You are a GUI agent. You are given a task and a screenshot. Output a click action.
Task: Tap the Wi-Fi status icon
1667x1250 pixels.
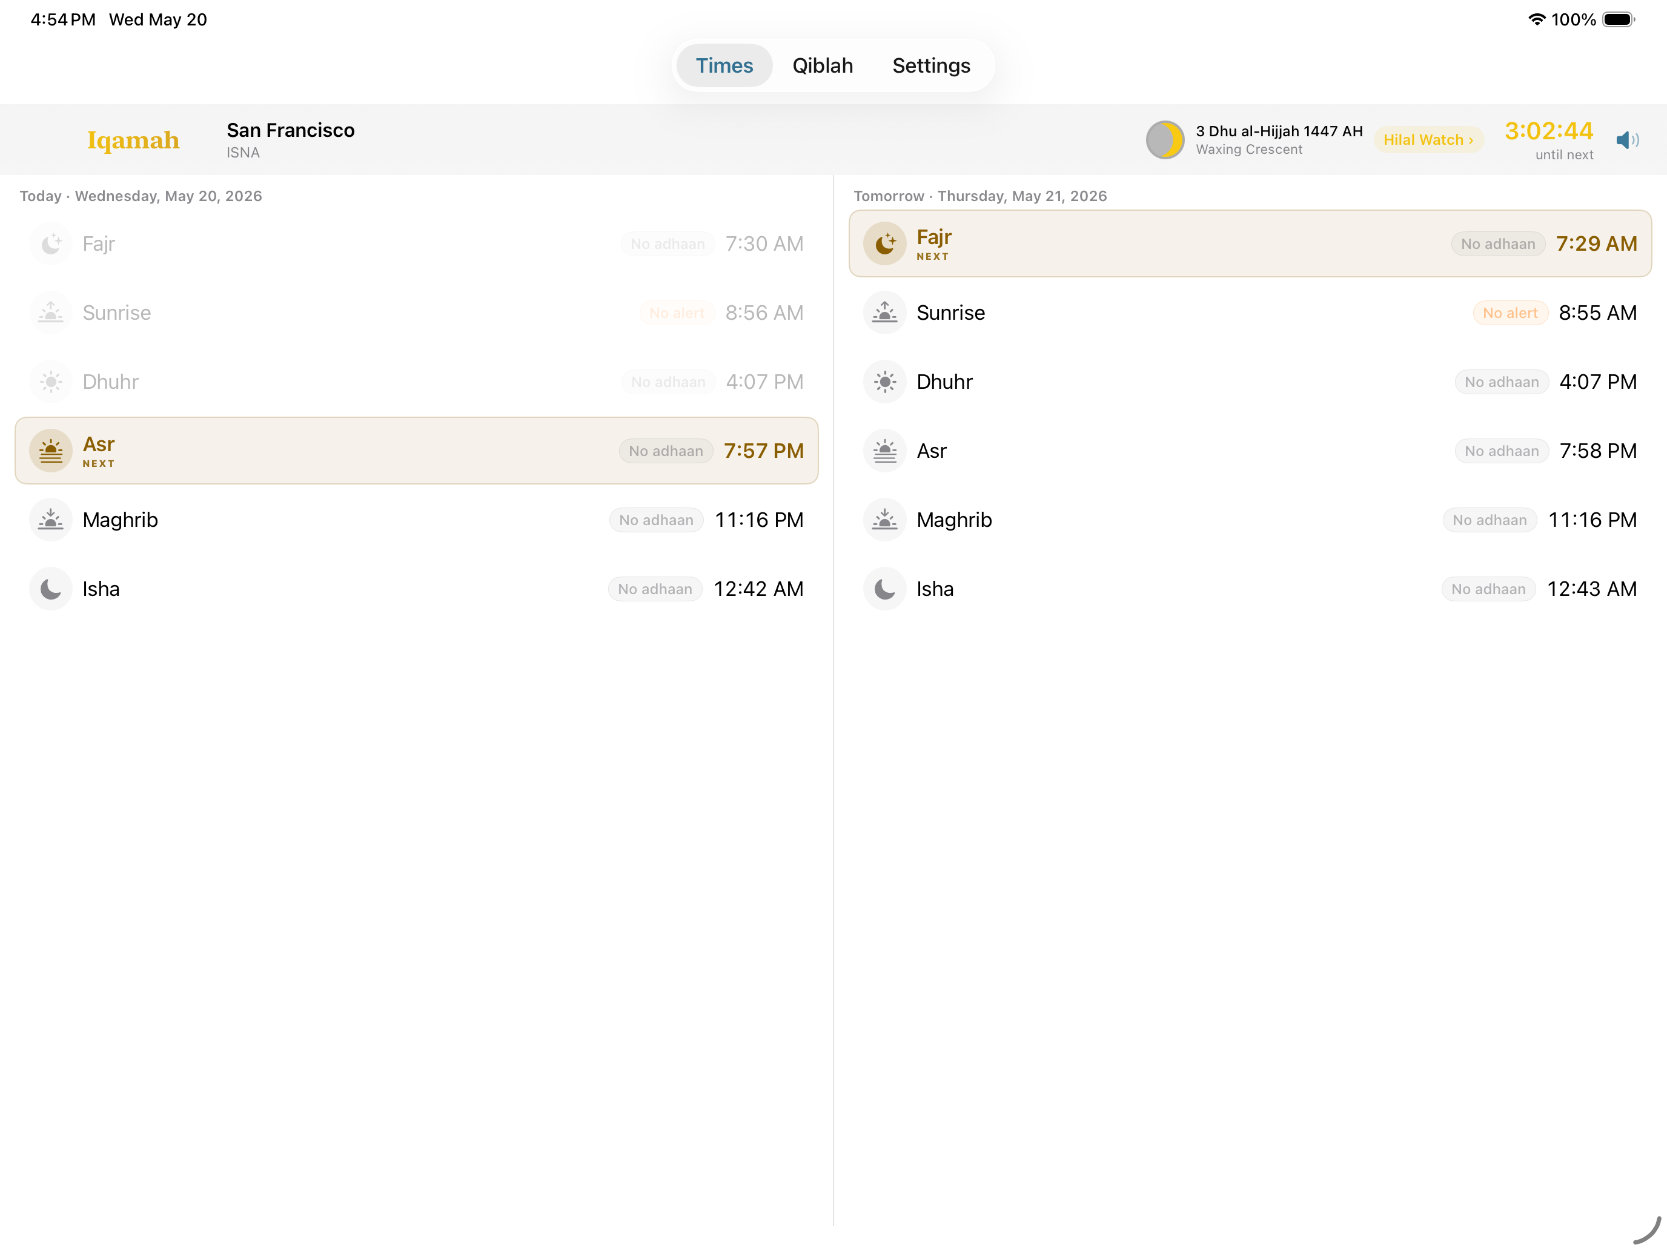pyautogui.click(x=1536, y=19)
